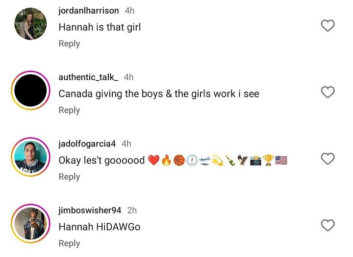Open authentic_talk_ username link

[88, 77]
